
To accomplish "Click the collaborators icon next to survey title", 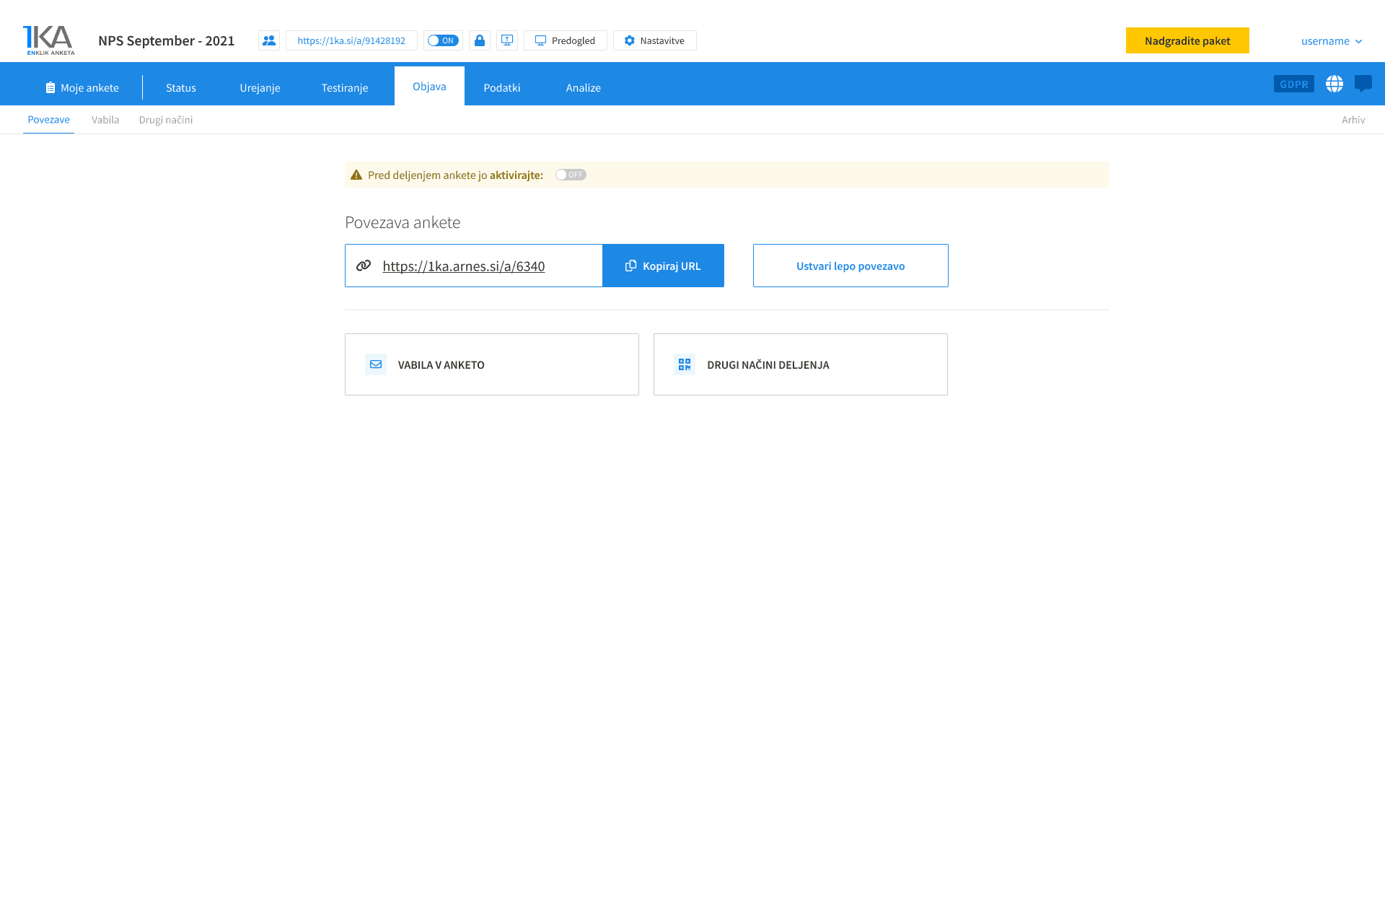I will click(269, 40).
